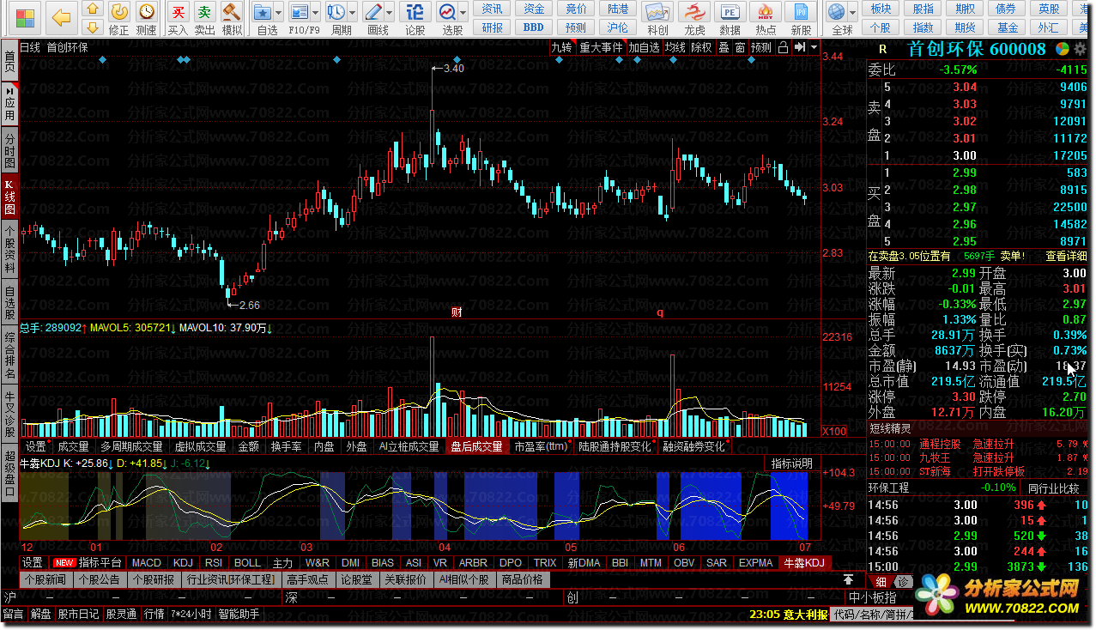Screen dimensions: 1096x630
Task: Toggle the 窗 window option
Action: click(x=739, y=48)
